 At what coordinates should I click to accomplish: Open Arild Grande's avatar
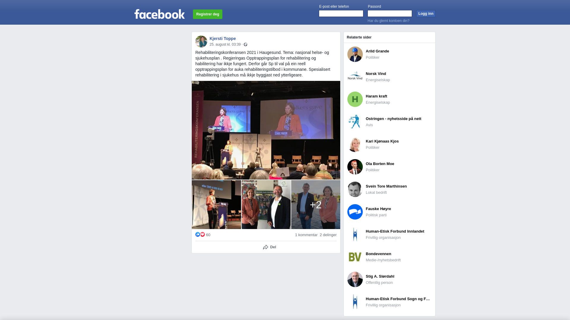pos(355,54)
